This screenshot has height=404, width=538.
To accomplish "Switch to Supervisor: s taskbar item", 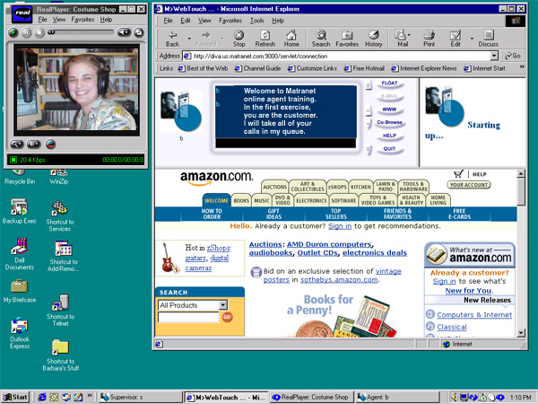I will click(x=140, y=397).
